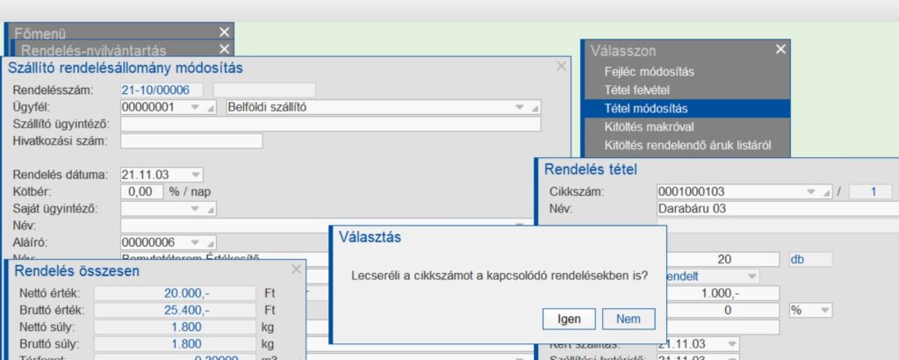Select Kitöltés rendelendő áruk listáról
899x360 pixels.
pyautogui.click(x=687, y=146)
